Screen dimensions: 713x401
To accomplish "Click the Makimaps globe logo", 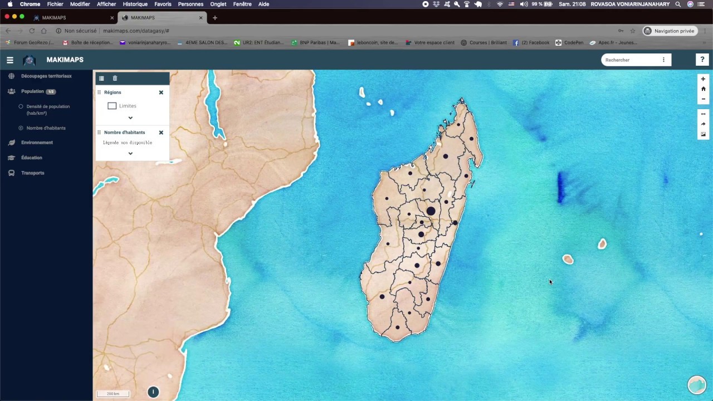I will (x=29, y=60).
